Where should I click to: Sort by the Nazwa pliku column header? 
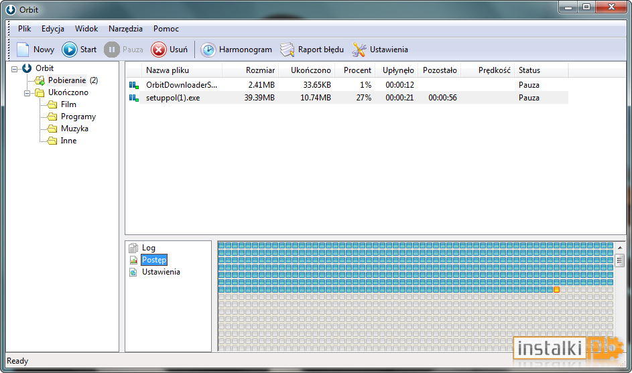[x=182, y=70]
